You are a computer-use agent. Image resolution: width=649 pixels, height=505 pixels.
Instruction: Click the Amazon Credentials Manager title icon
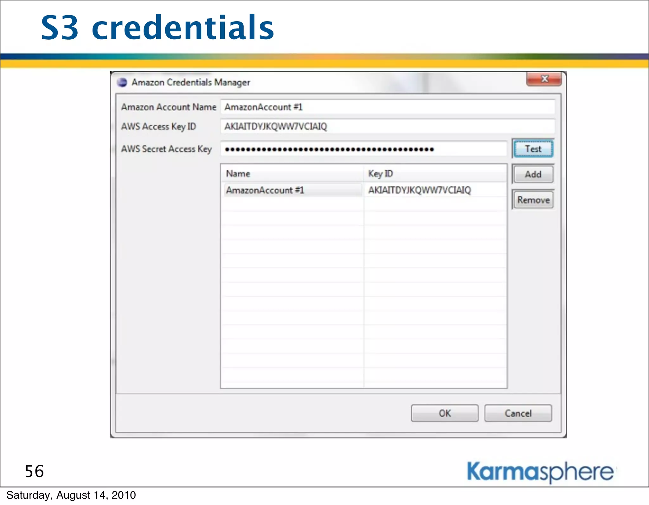click(x=122, y=82)
